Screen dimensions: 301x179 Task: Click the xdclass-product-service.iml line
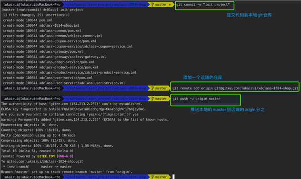coord(70,72)
